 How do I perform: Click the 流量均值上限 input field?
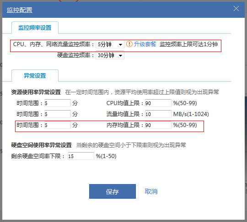(158, 114)
